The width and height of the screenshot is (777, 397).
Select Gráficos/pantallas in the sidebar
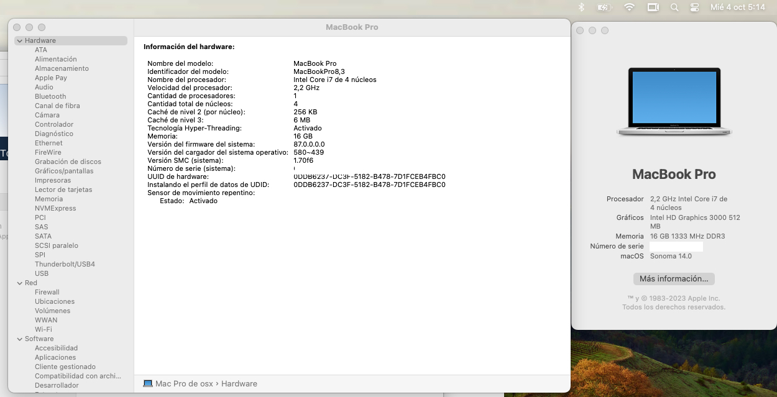64,171
